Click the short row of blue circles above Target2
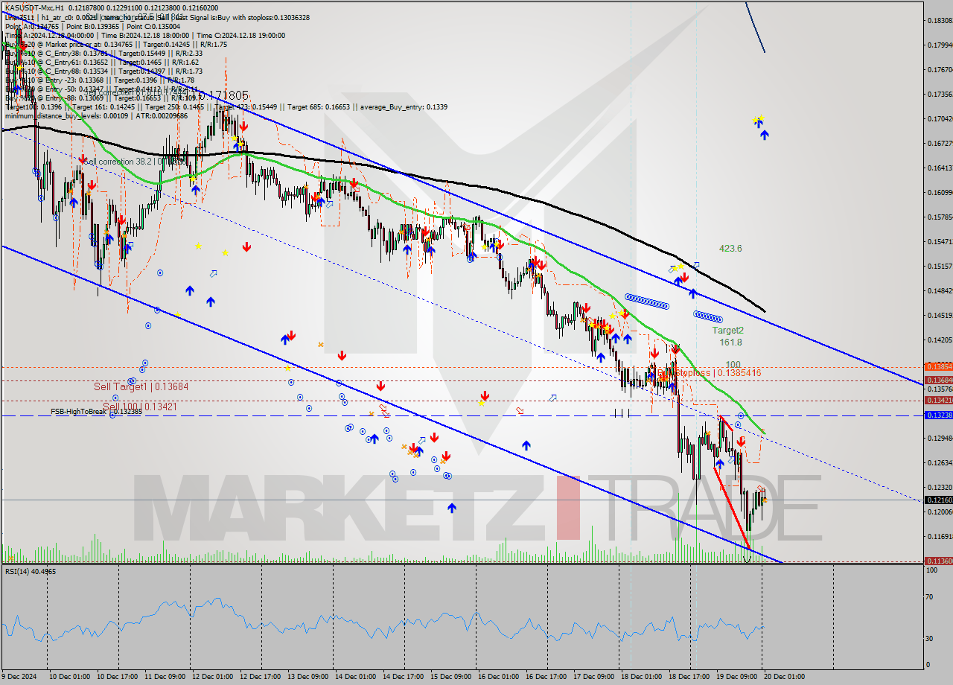The width and height of the screenshot is (953, 685). tap(707, 316)
